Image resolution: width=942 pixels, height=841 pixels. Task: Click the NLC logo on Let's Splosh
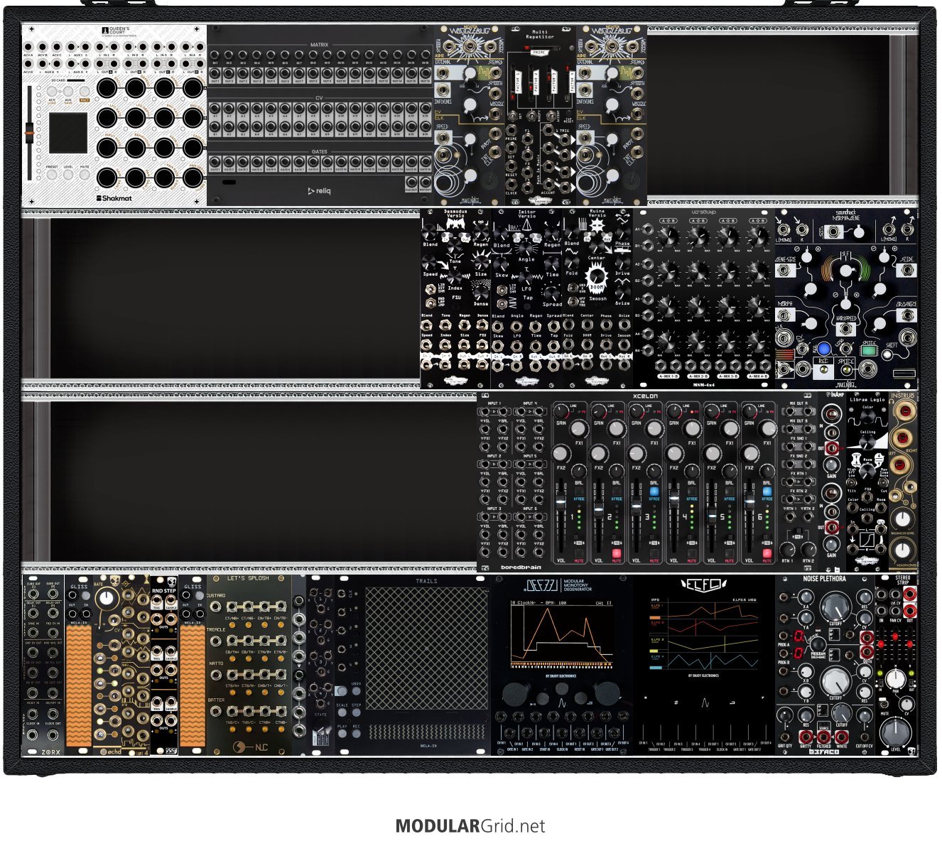click(x=249, y=747)
